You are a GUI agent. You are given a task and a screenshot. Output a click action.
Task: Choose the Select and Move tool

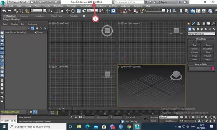click(68, 11)
